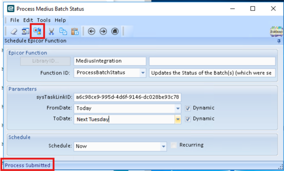The image size is (284, 171).
Task: Click the Cut scissors icon
Action: pyautogui.click(x=51, y=31)
